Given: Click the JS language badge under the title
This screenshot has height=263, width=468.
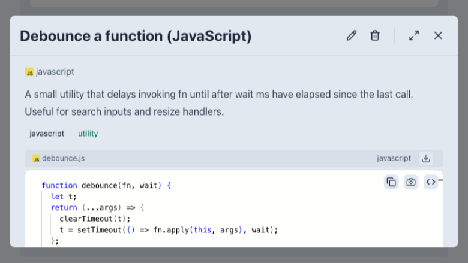Looking at the screenshot, I should tap(29, 72).
